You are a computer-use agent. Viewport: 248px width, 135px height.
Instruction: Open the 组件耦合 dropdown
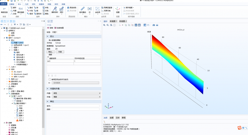(x=83, y=10)
